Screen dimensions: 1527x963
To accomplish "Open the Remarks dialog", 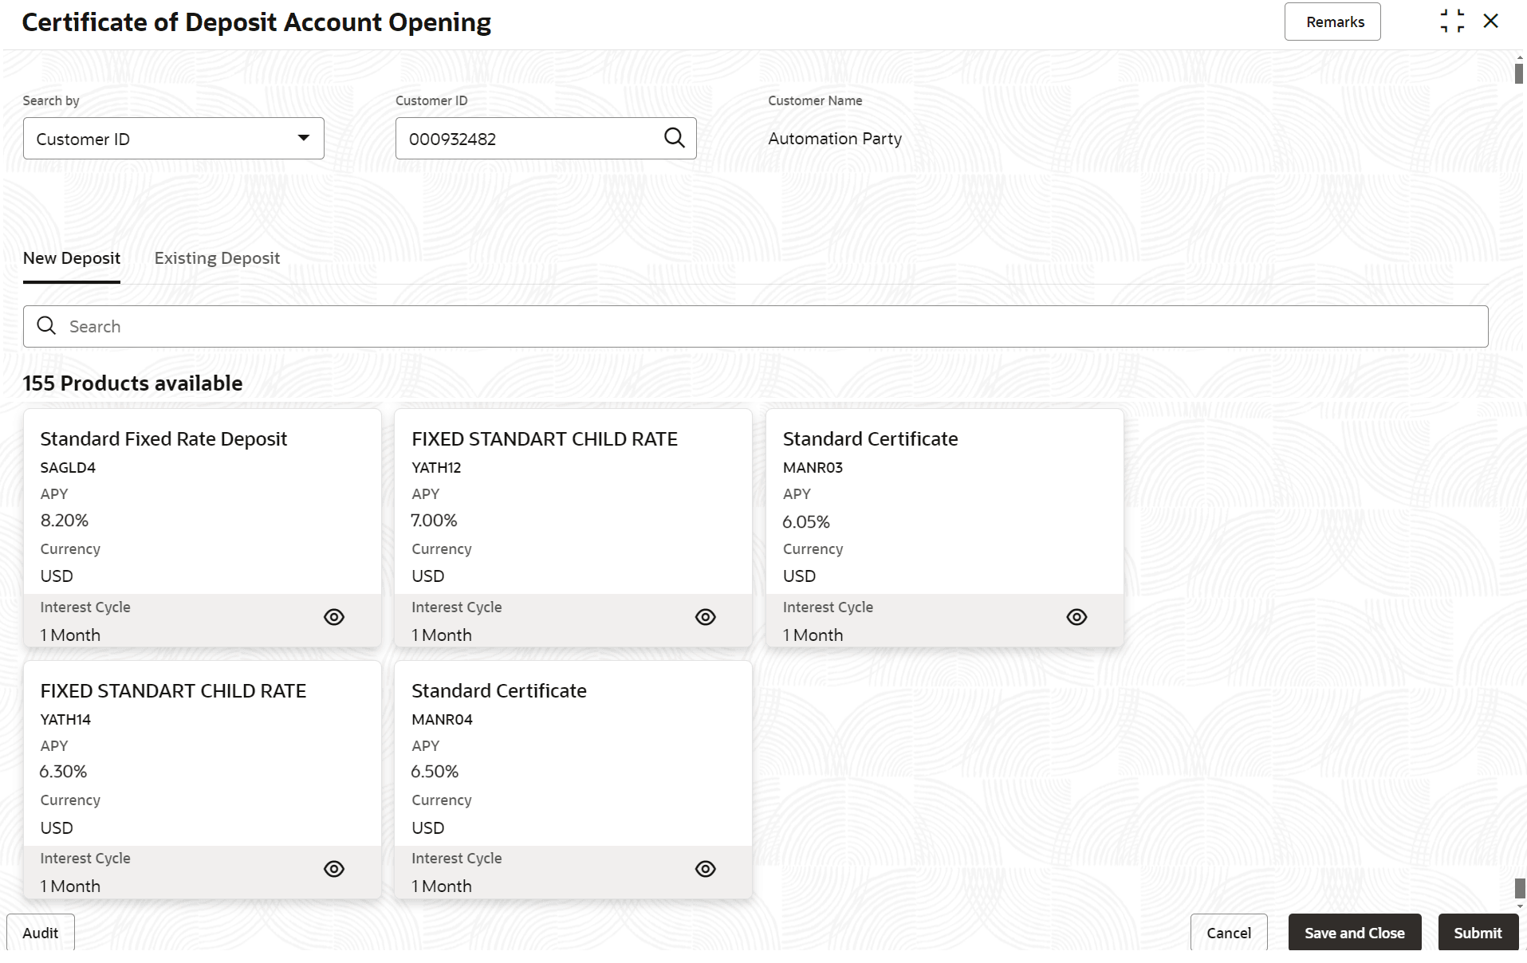I will 1332,22.
